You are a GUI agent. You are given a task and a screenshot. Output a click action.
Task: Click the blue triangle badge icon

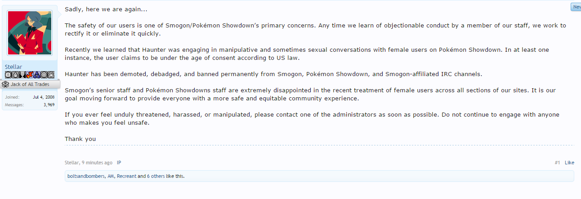point(36,75)
